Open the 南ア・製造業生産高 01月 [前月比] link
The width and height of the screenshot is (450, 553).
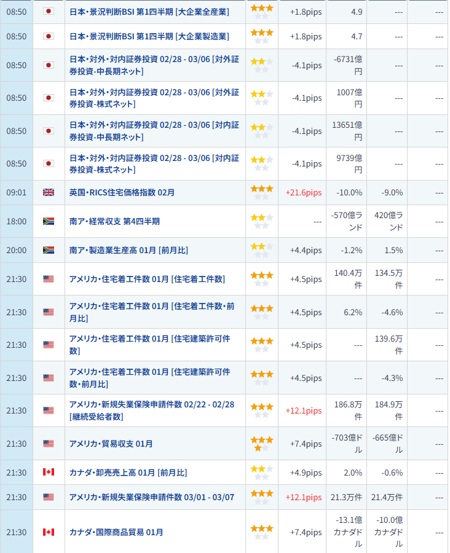128,250
